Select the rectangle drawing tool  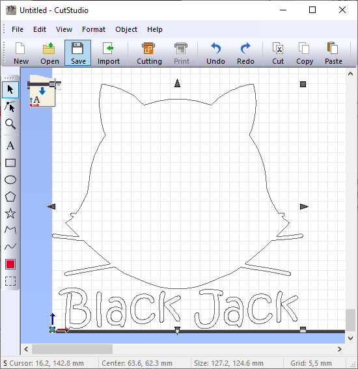coord(10,163)
